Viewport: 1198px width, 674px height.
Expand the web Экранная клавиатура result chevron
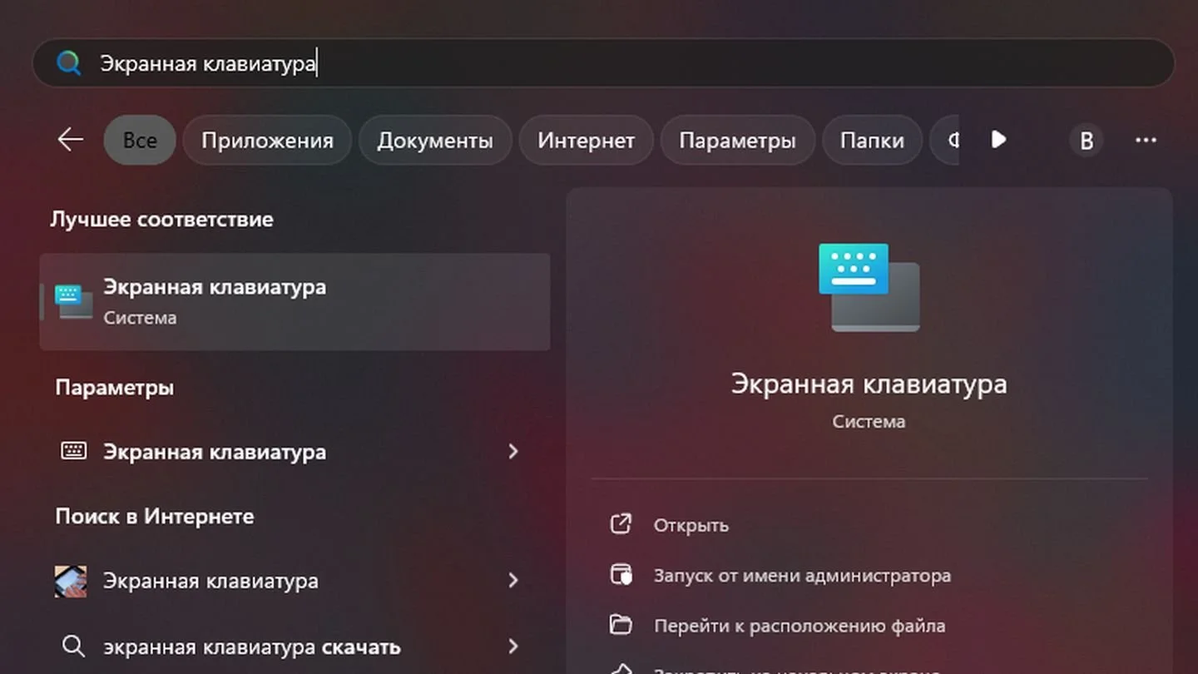[x=513, y=580]
